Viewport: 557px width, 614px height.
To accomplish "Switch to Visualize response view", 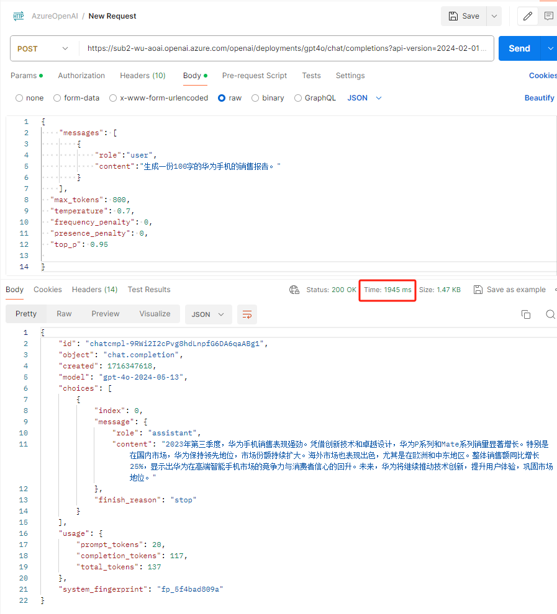I will (x=155, y=314).
